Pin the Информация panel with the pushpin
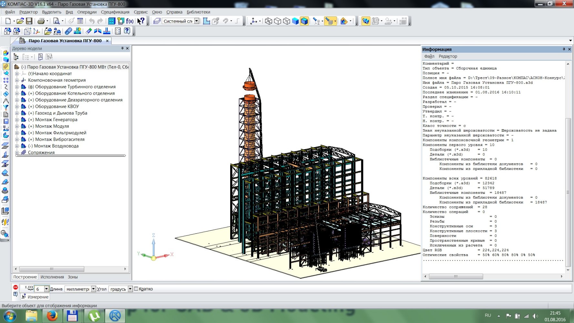This screenshot has width=574, height=323. coord(564,49)
